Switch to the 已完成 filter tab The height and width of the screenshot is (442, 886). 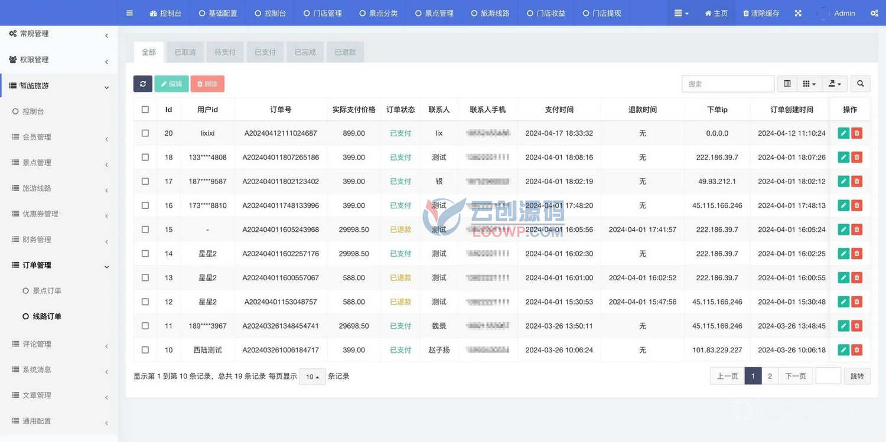pos(305,52)
